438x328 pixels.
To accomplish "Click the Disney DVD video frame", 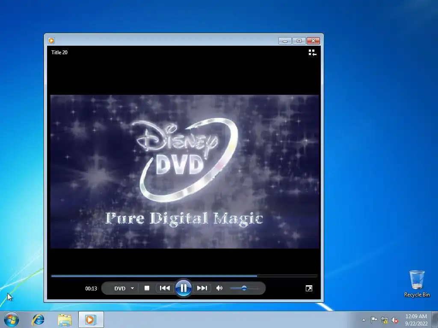I will point(184,172).
